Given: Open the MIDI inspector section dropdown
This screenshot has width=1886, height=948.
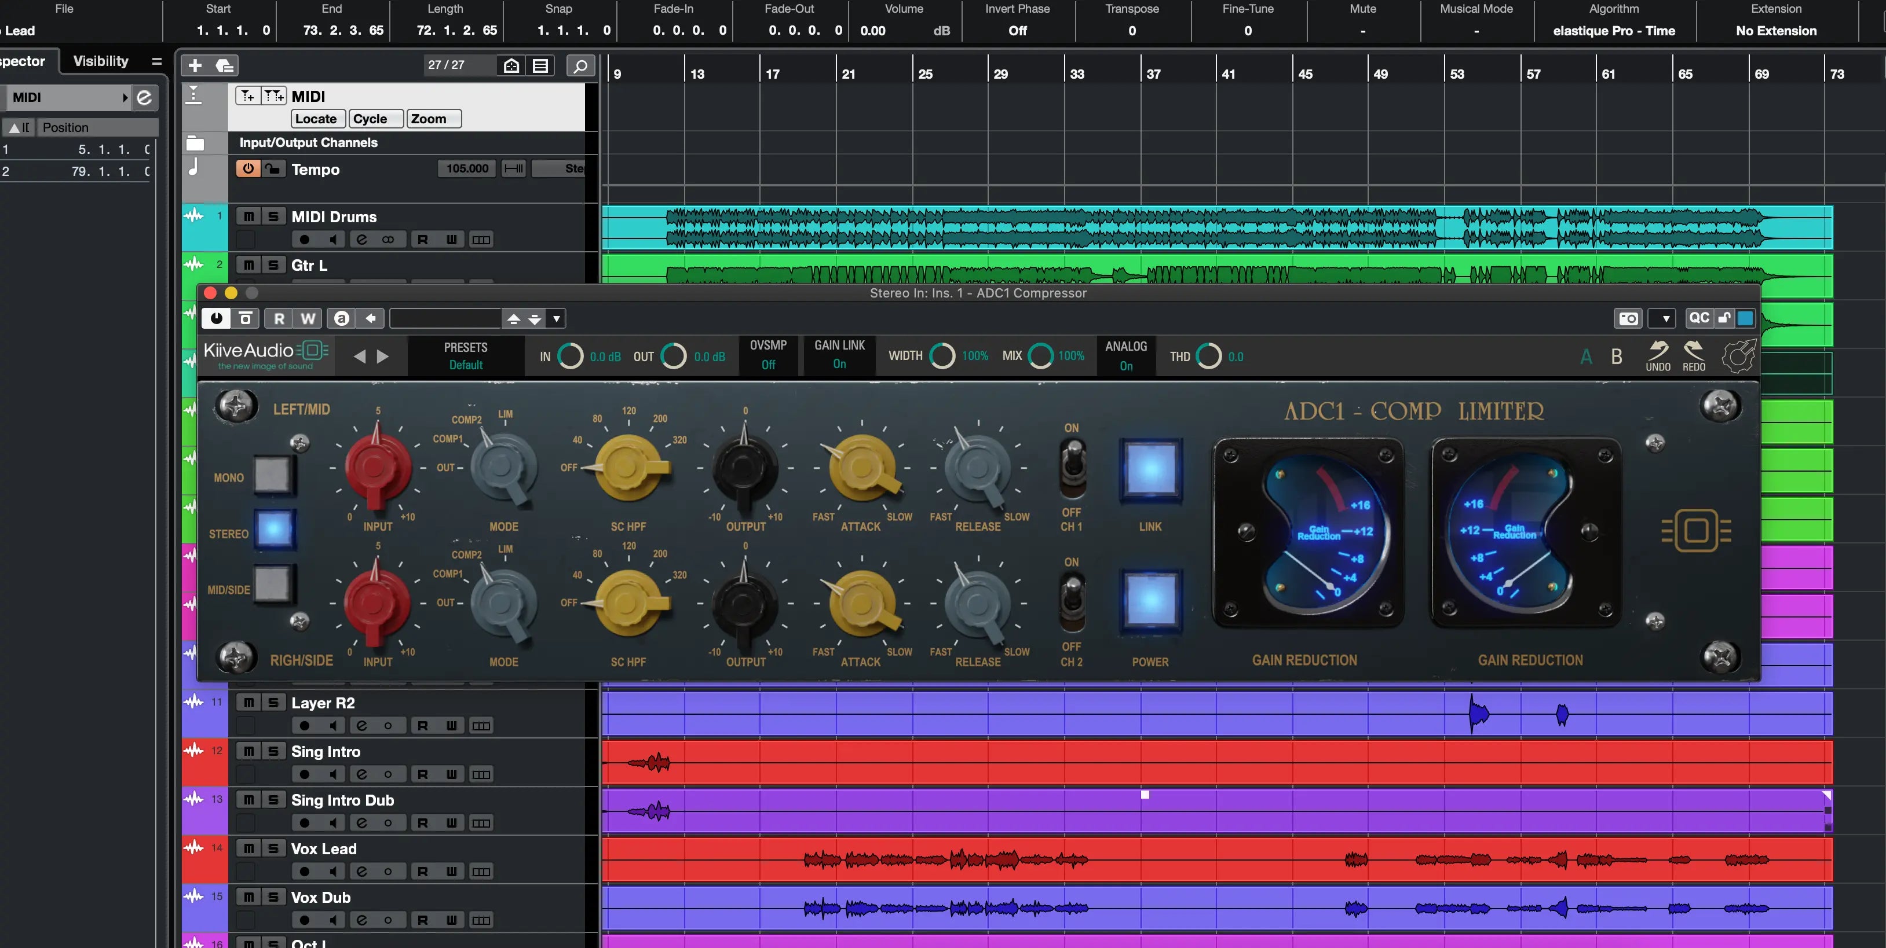Looking at the screenshot, I should (125, 97).
